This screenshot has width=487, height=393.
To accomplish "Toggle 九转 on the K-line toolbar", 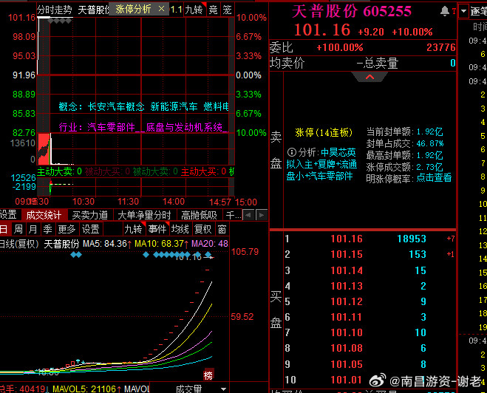I will point(134,229).
